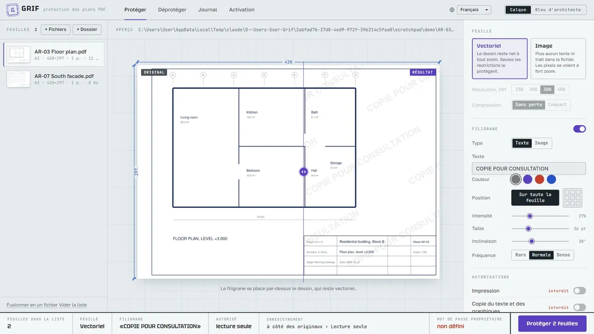Enable the Copie du texte permission toggle
594x334 pixels.
(x=580, y=307)
